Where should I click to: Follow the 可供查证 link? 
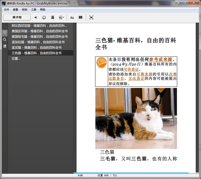click(x=131, y=69)
